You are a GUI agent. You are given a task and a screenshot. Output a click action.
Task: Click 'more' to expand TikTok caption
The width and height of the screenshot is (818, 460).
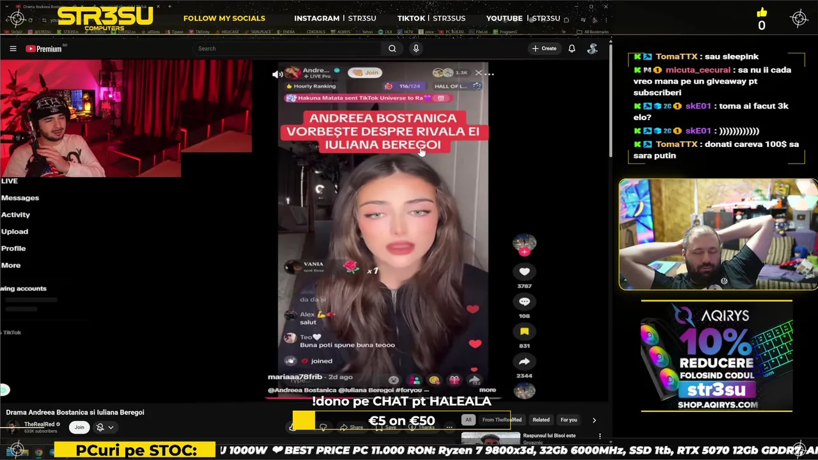click(x=488, y=390)
